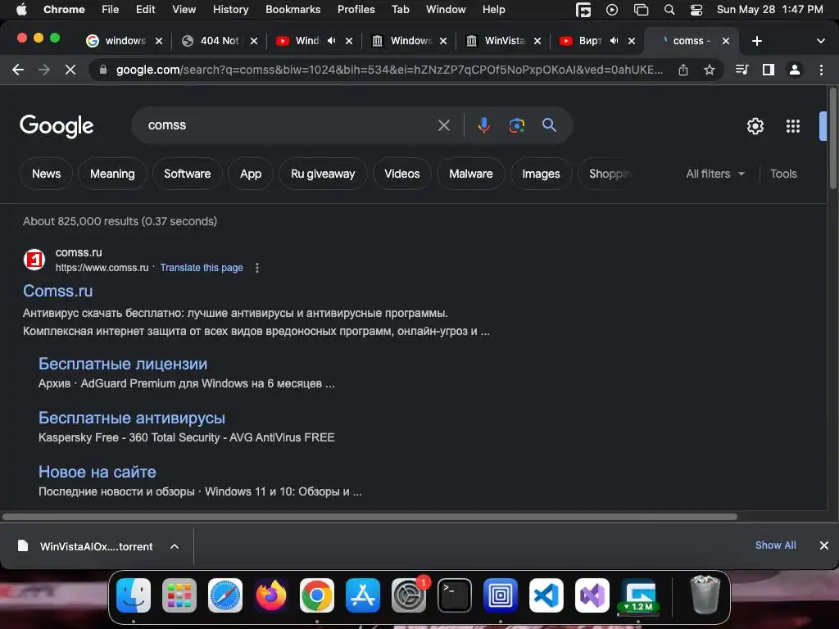Open more options for comss.ru result

coord(257,268)
